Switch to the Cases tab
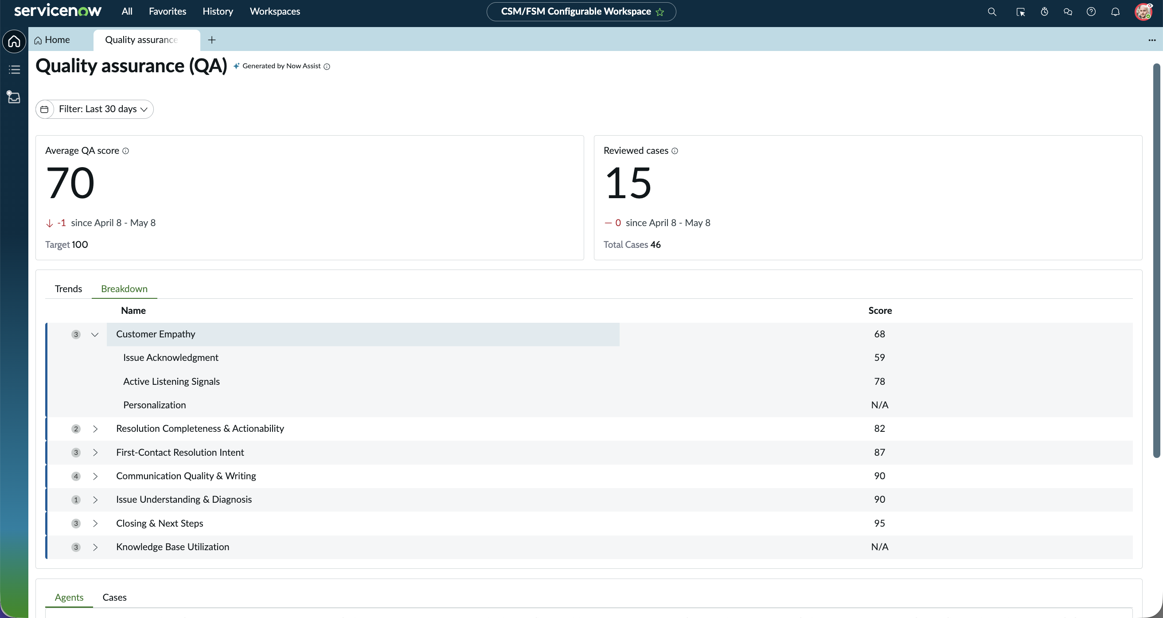 (115, 598)
